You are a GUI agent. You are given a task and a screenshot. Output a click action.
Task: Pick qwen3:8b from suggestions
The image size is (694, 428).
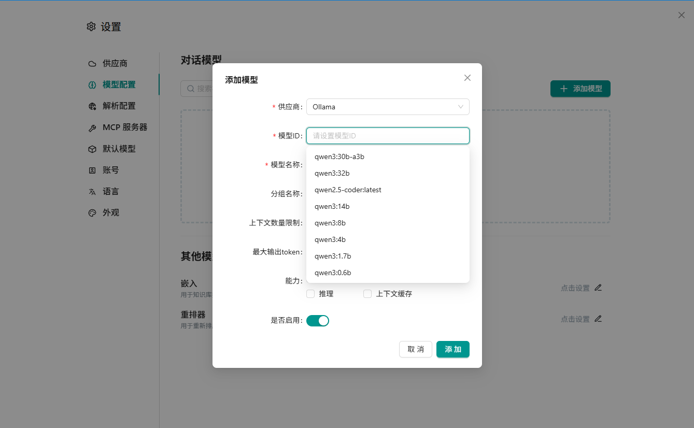[388, 223]
